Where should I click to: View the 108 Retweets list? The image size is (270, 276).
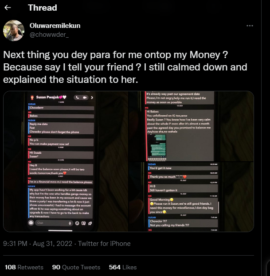click(24, 267)
